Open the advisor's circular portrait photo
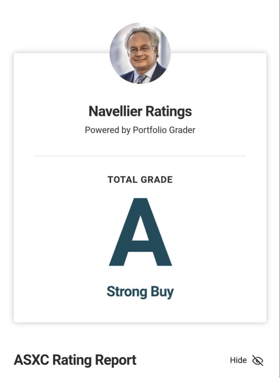 click(x=140, y=53)
